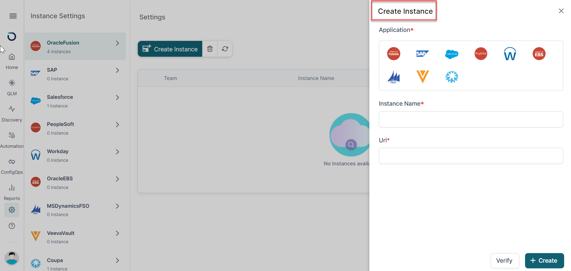The height and width of the screenshot is (271, 571).
Task: Click the Create Instance toolbar button
Action: coord(170,49)
